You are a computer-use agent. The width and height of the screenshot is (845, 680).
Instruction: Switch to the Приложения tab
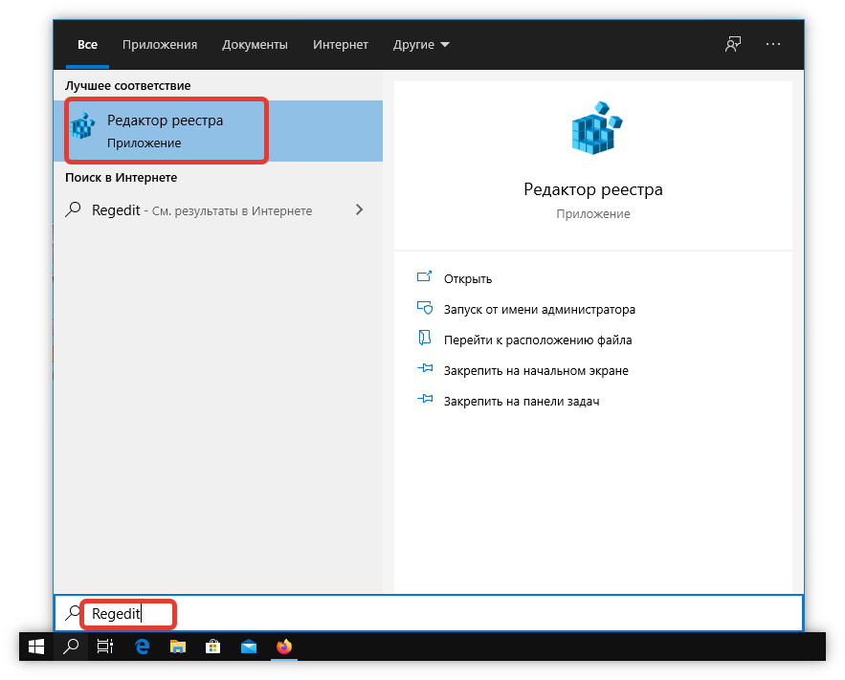160,45
